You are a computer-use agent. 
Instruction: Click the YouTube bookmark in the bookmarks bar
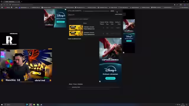[x=7, y=7]
